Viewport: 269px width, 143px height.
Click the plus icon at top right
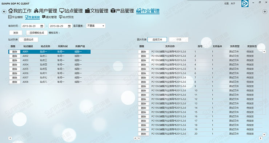click(x=265, y=12)
